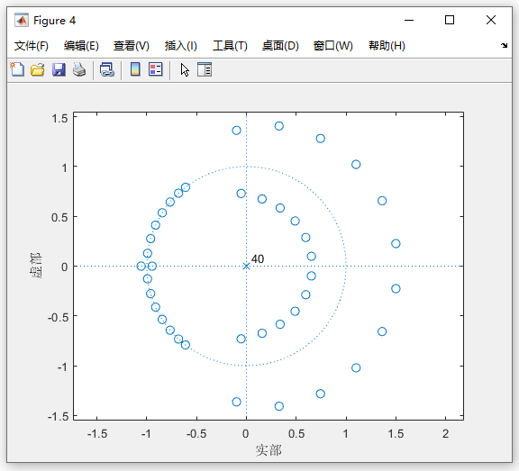Click the New Figure toolbar icon
The height and width of the screenshot is (471, 519).
17,69
